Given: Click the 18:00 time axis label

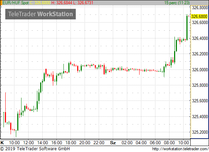Looking at the screenshot, I should pyautogui.click(x=70, y=143).
